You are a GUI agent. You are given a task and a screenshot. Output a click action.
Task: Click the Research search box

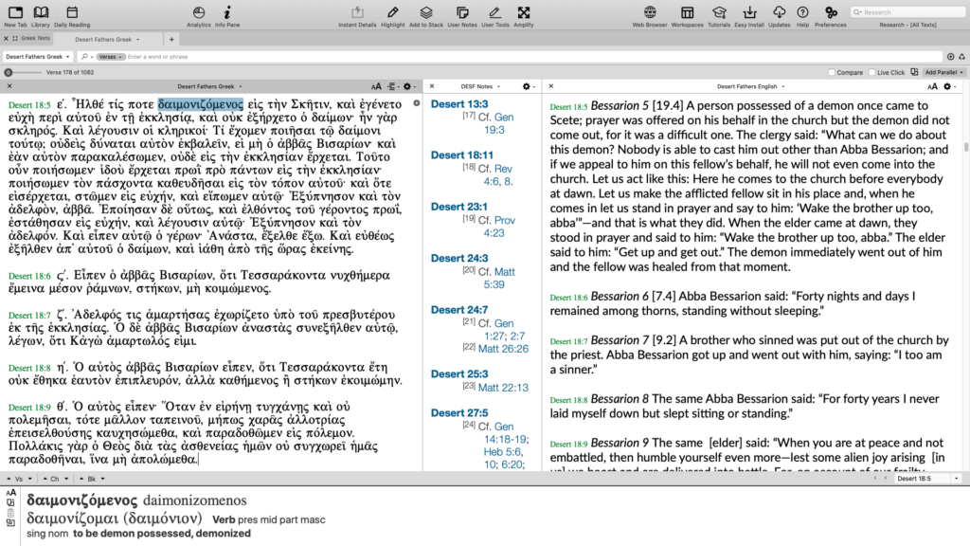pyautogui.click(x=907, y=11)
